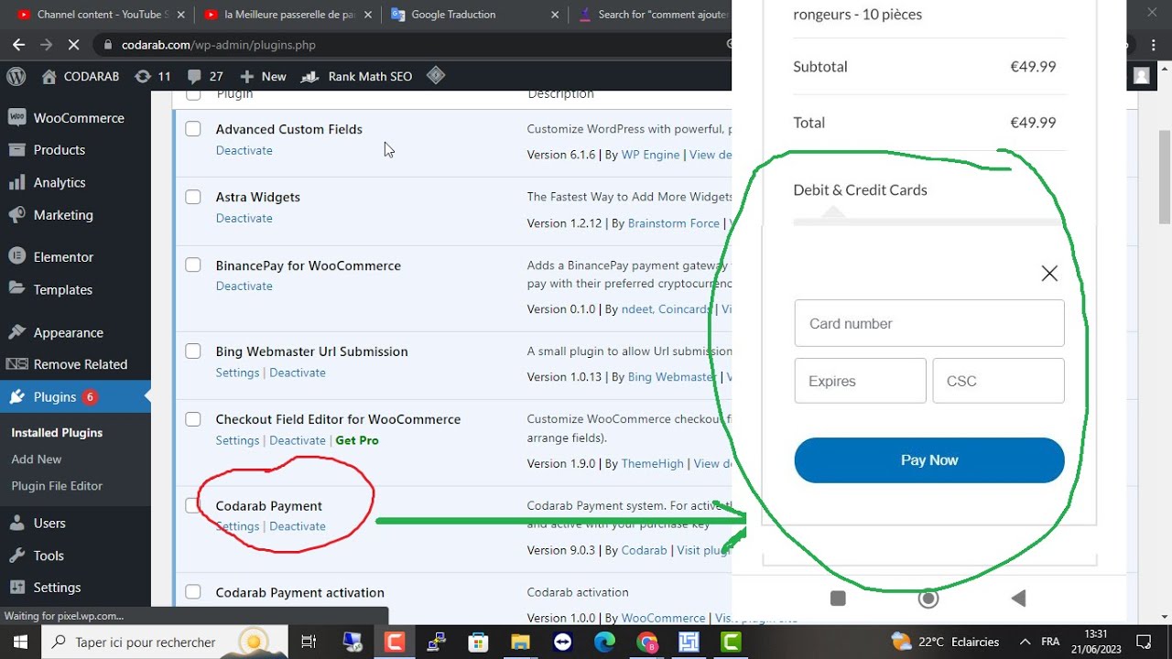Check the BinancePay for WooCommerce checkbox
Image resolution: width=1172 pixels, height=659 pixels.
pos(193,265)
